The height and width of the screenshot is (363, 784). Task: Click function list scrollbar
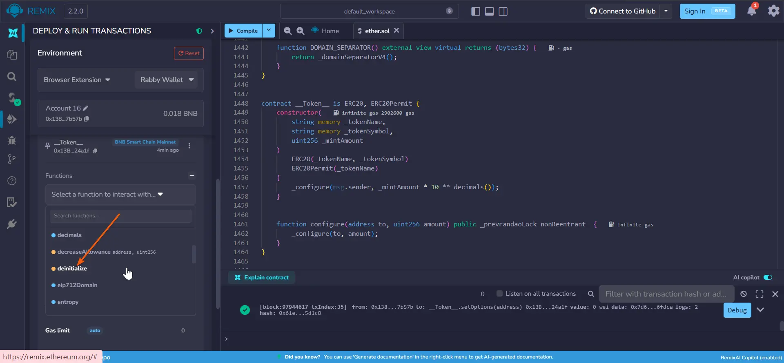[194, 254]
